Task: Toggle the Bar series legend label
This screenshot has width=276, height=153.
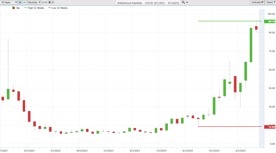Action: (18, 8)
